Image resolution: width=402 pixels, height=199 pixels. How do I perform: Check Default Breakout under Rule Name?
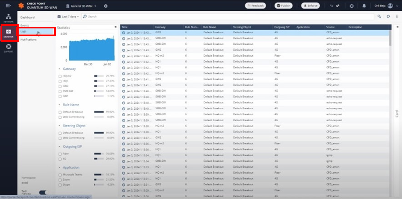coord(60,112)
